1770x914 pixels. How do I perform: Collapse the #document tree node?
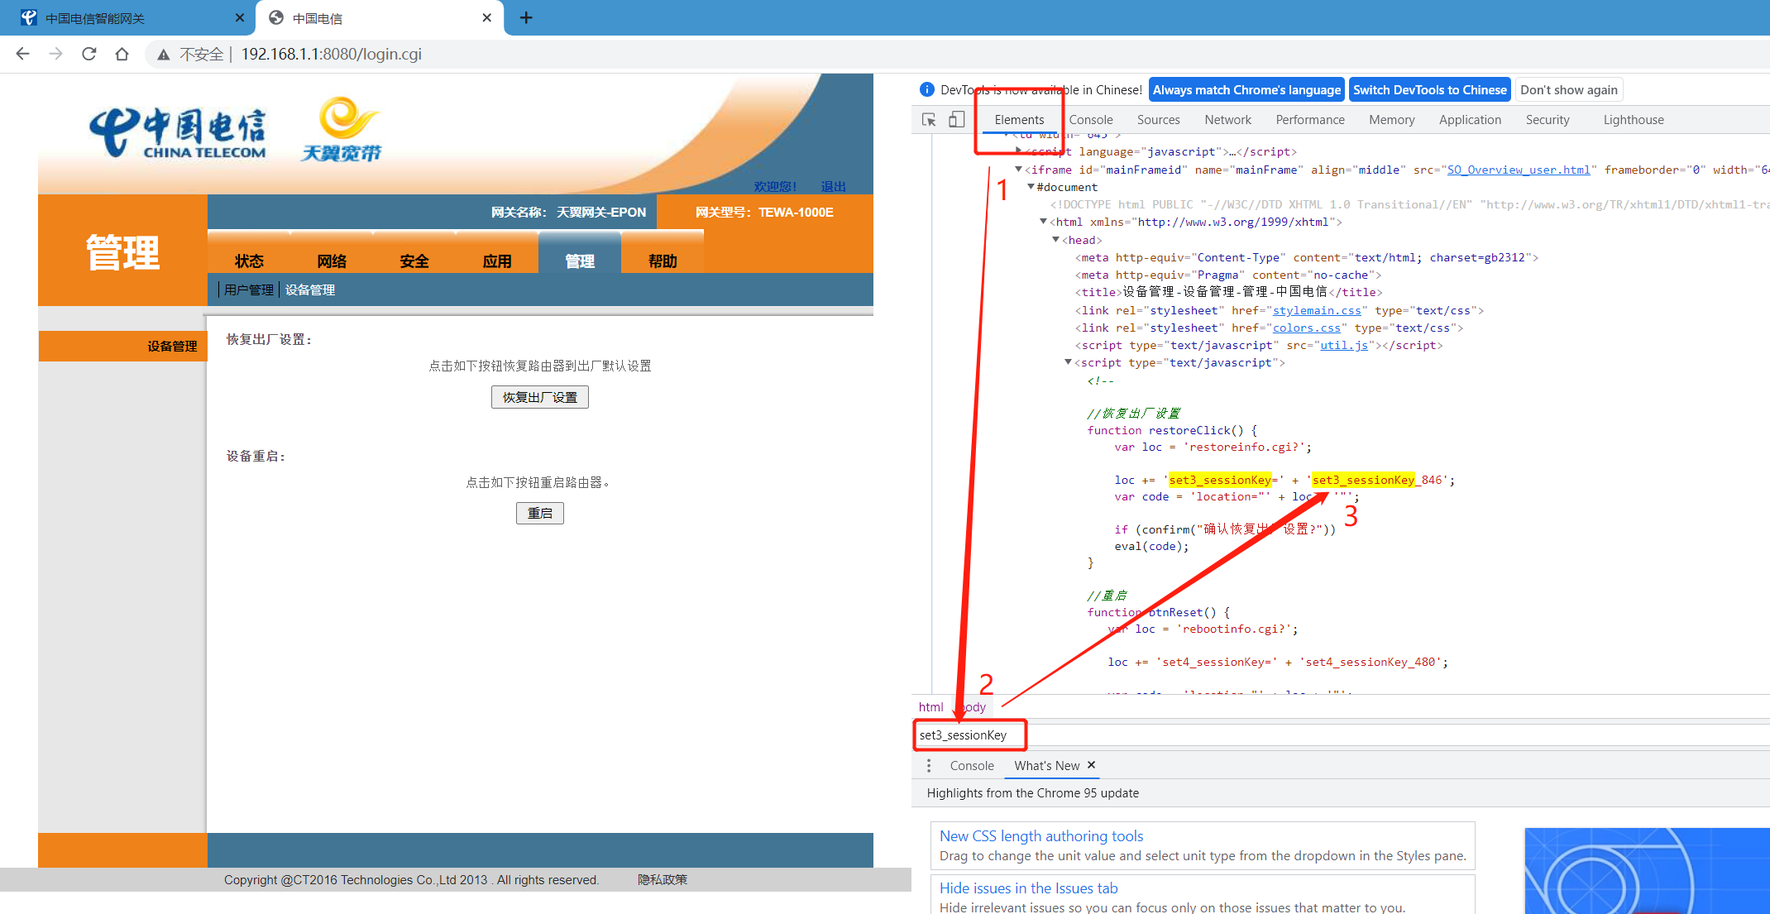(x=1031, y=187)
